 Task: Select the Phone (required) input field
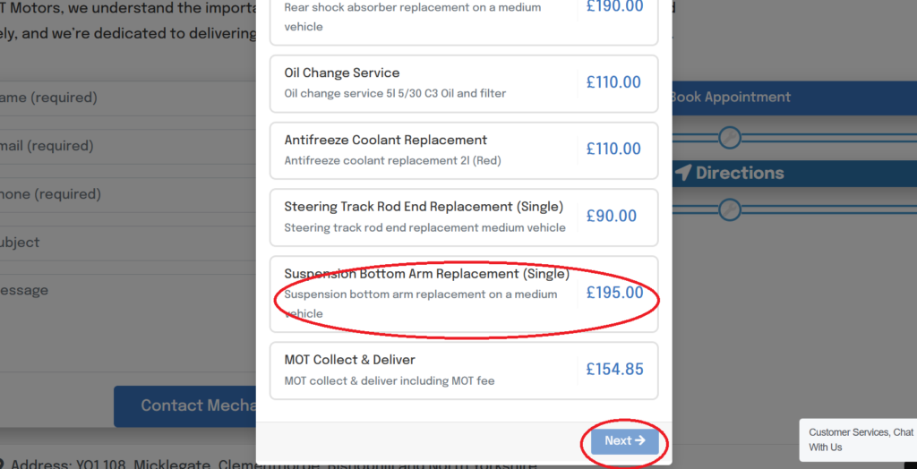click(125, 194)
